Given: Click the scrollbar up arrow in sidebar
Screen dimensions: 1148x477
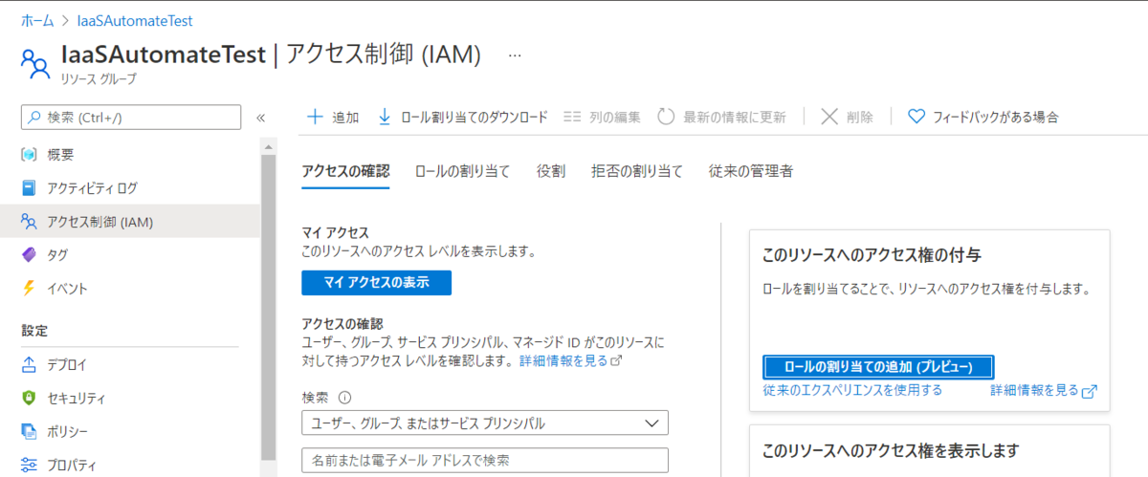Looking at the screenshot, I should click(269, 146).
